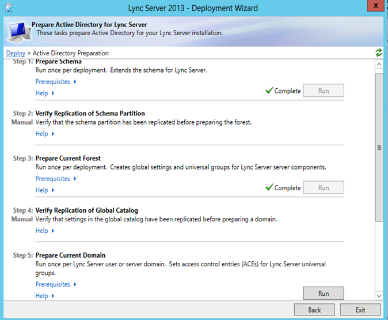
Task: Click the vertical scrollbar thumb
Action: (379, 147)
